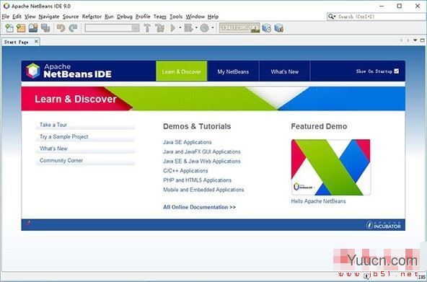Click NetBeans logo in title bar
This screenshot has width=427, height=282.
coord(6,6)
